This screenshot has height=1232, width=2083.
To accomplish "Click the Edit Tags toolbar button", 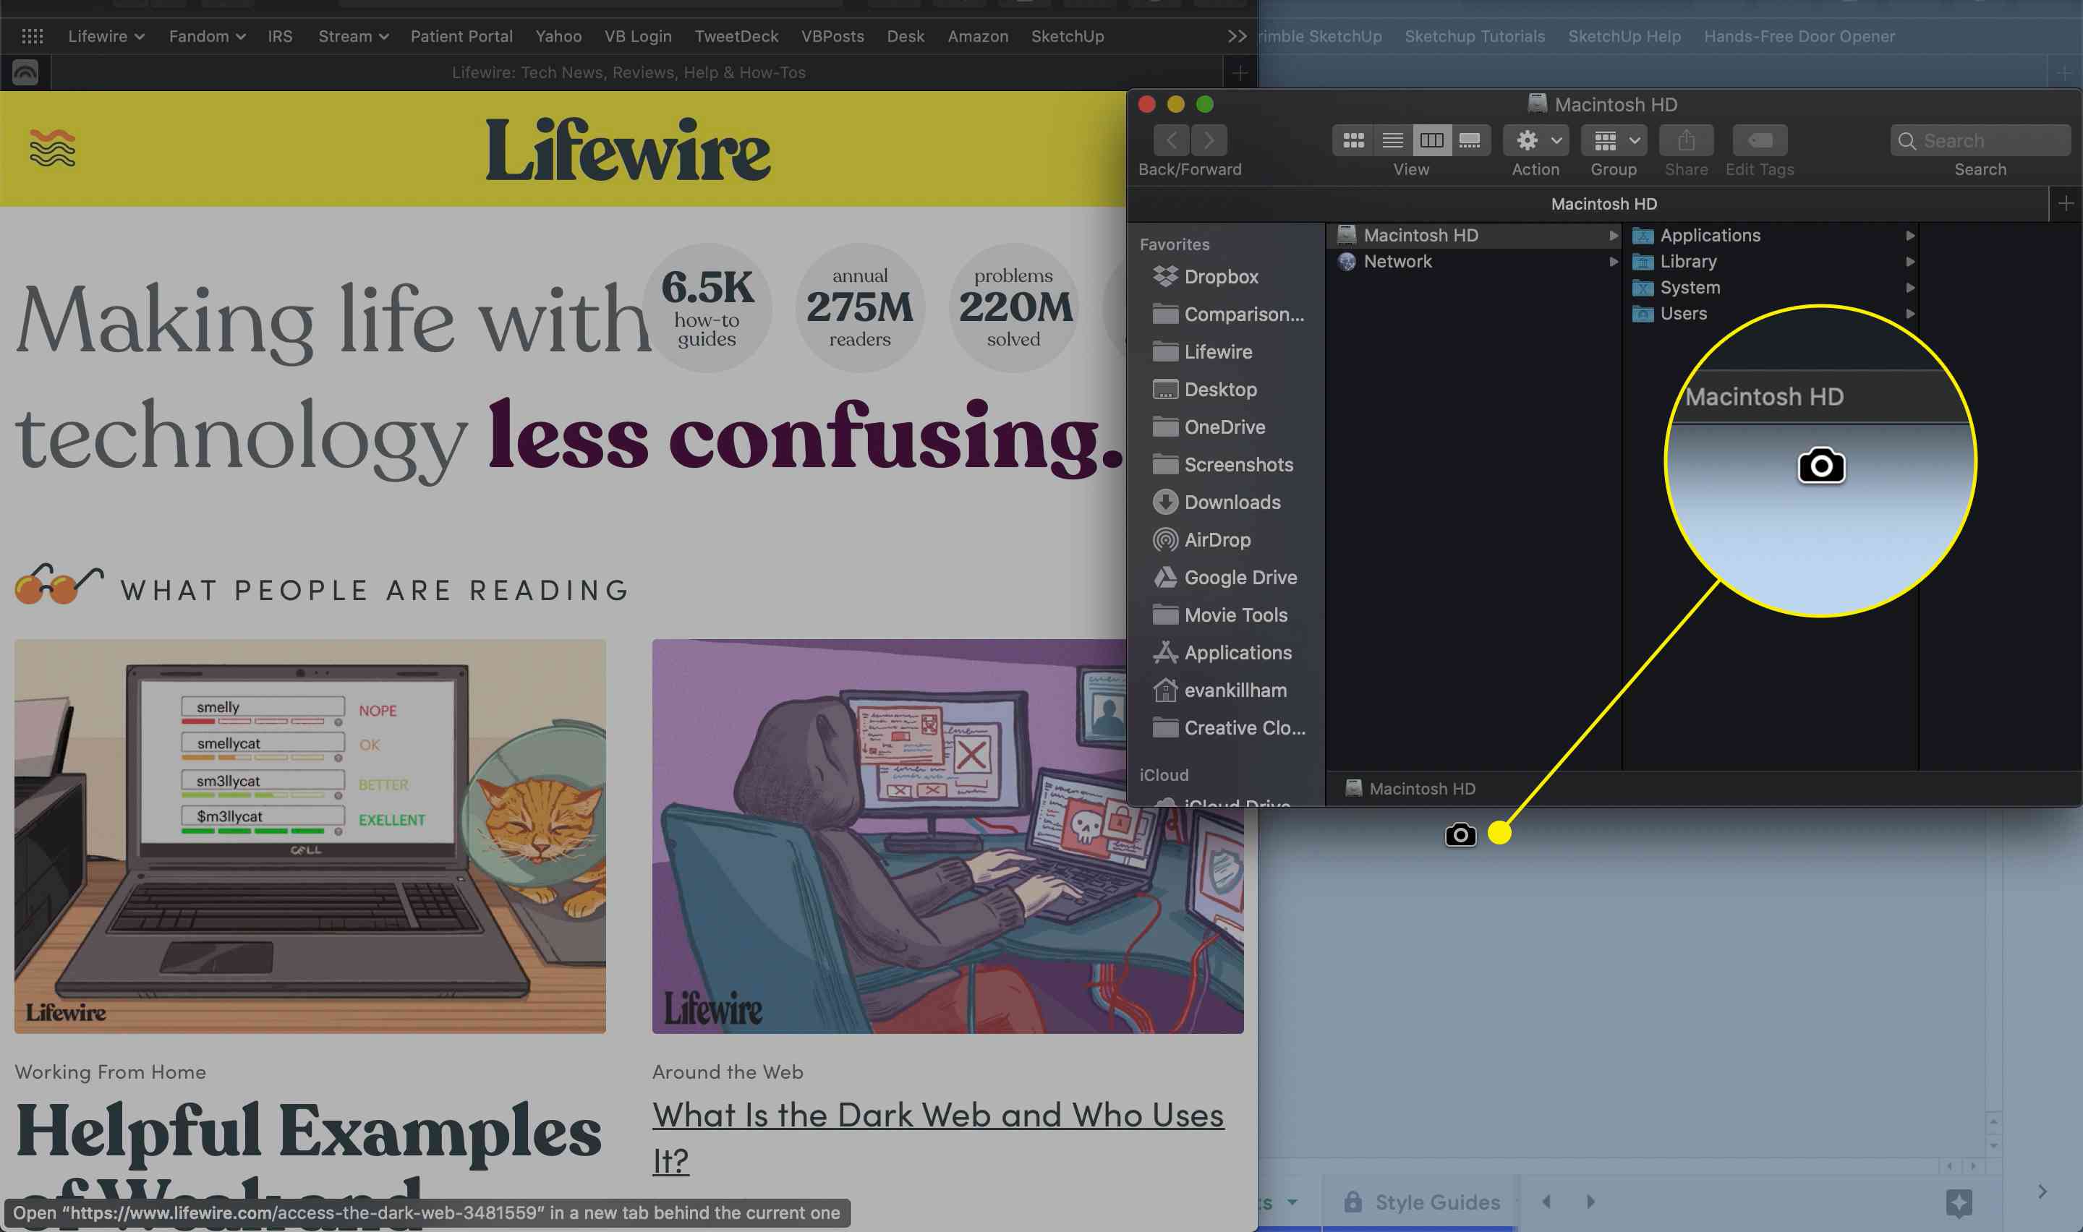I will coord(1760,140).
